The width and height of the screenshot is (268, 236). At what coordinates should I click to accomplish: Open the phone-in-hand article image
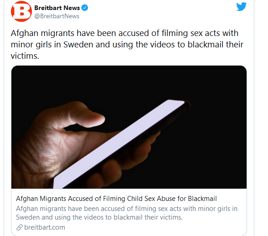tap(129, 127)
